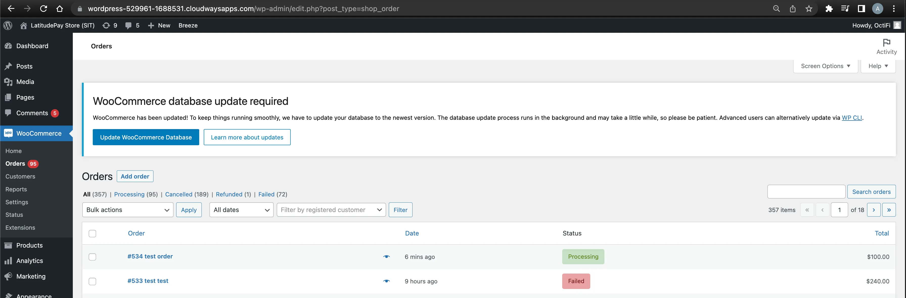
Task: Apply the selected bulk action
Action: click(189, 210)
